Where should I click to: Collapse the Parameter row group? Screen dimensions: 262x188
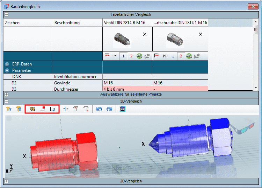[7, 70]
